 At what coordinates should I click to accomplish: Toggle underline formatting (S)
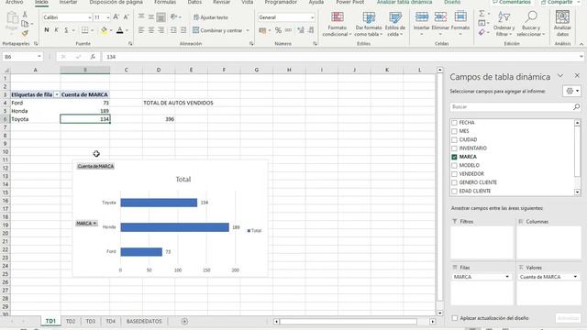point(66,30)
